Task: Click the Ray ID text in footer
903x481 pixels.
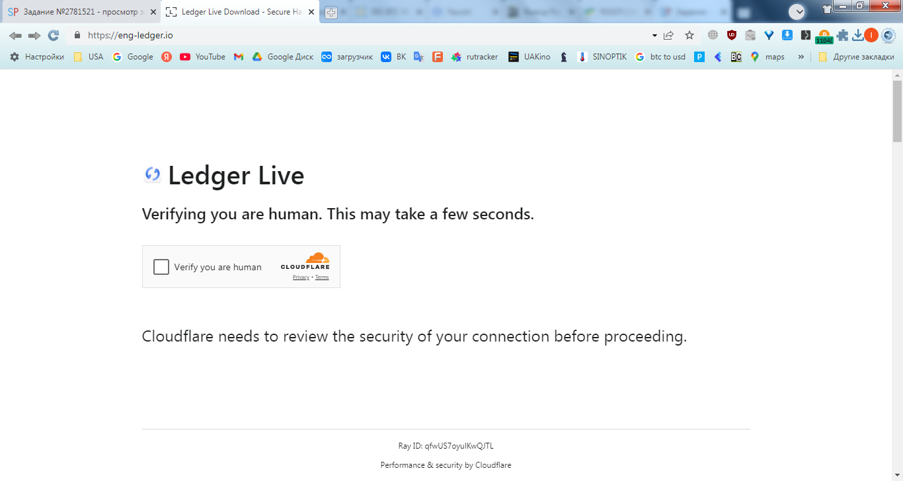Action: 446,446
